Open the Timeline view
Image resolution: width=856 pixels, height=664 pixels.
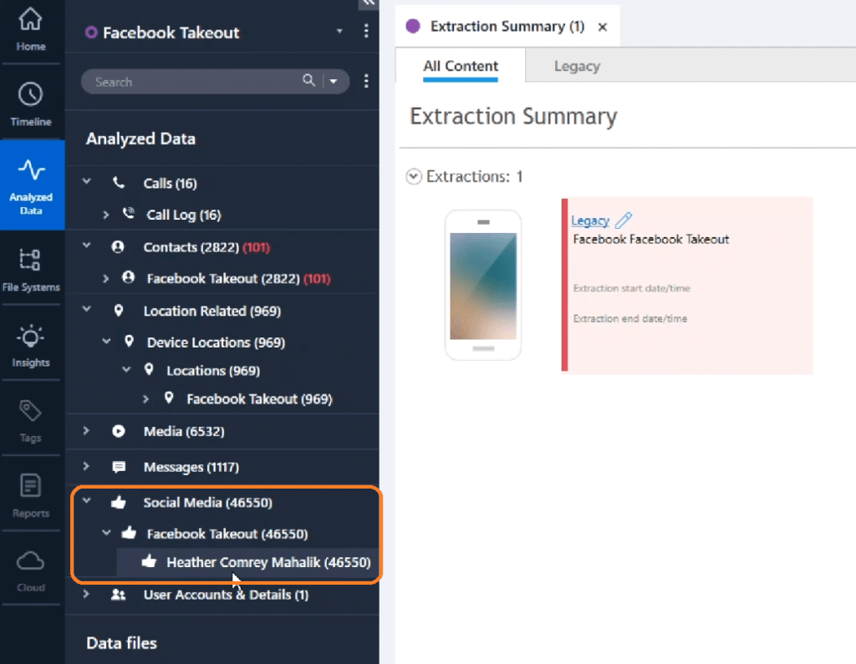click(x=31, y=104)
